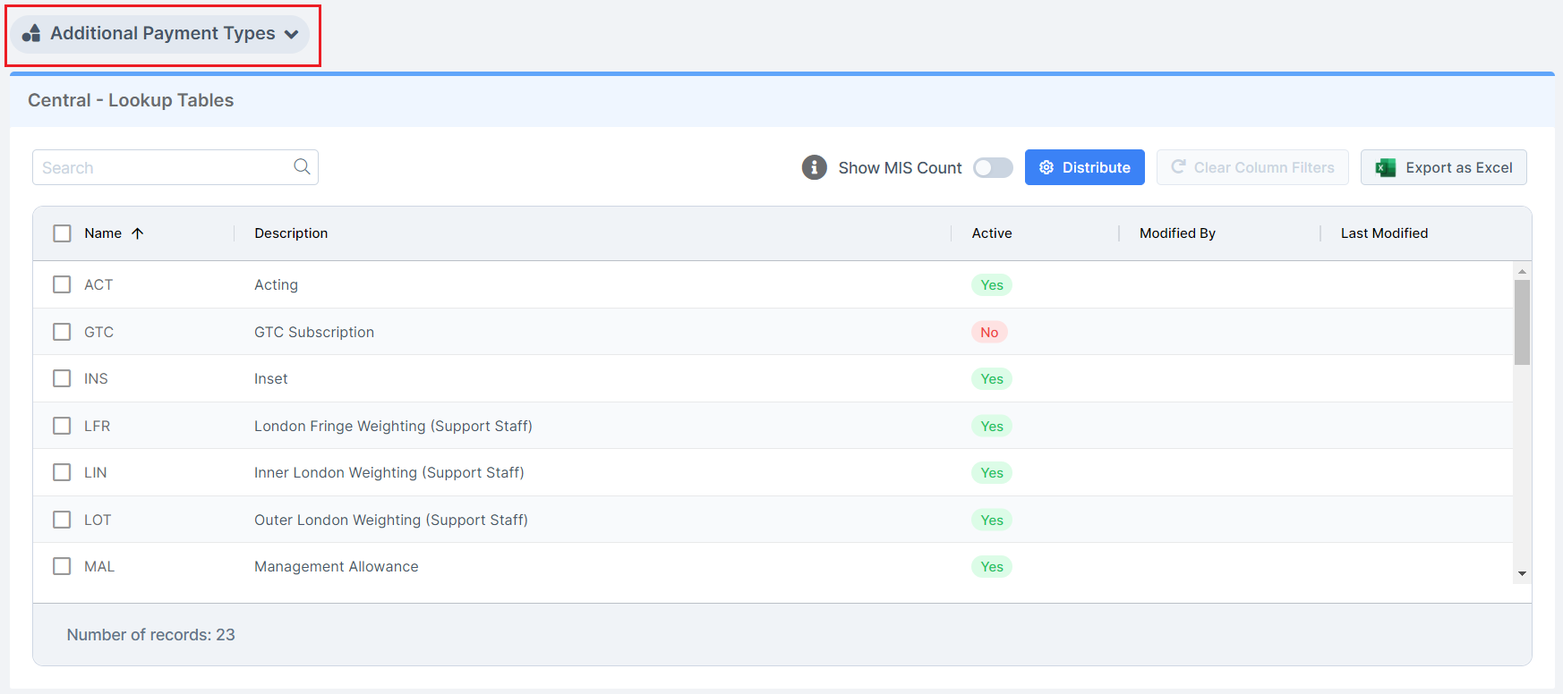Viewport: 1563px width, 694px height.
Task: Click the MAL name cell
Action: (x=99, y=566)
